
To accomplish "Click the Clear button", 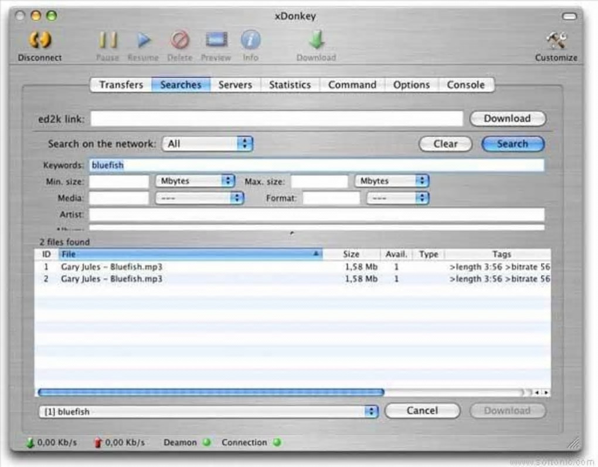I will 446,144.
